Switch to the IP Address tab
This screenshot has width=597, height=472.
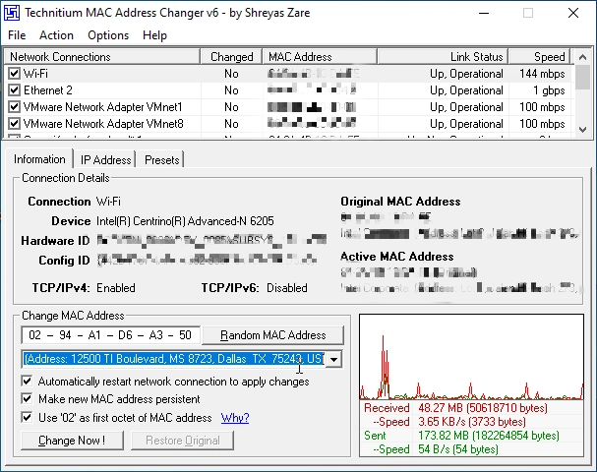[x=105, y=160]
